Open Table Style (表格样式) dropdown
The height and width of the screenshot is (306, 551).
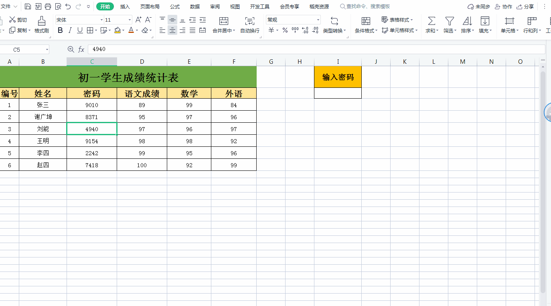click(397, 20)
